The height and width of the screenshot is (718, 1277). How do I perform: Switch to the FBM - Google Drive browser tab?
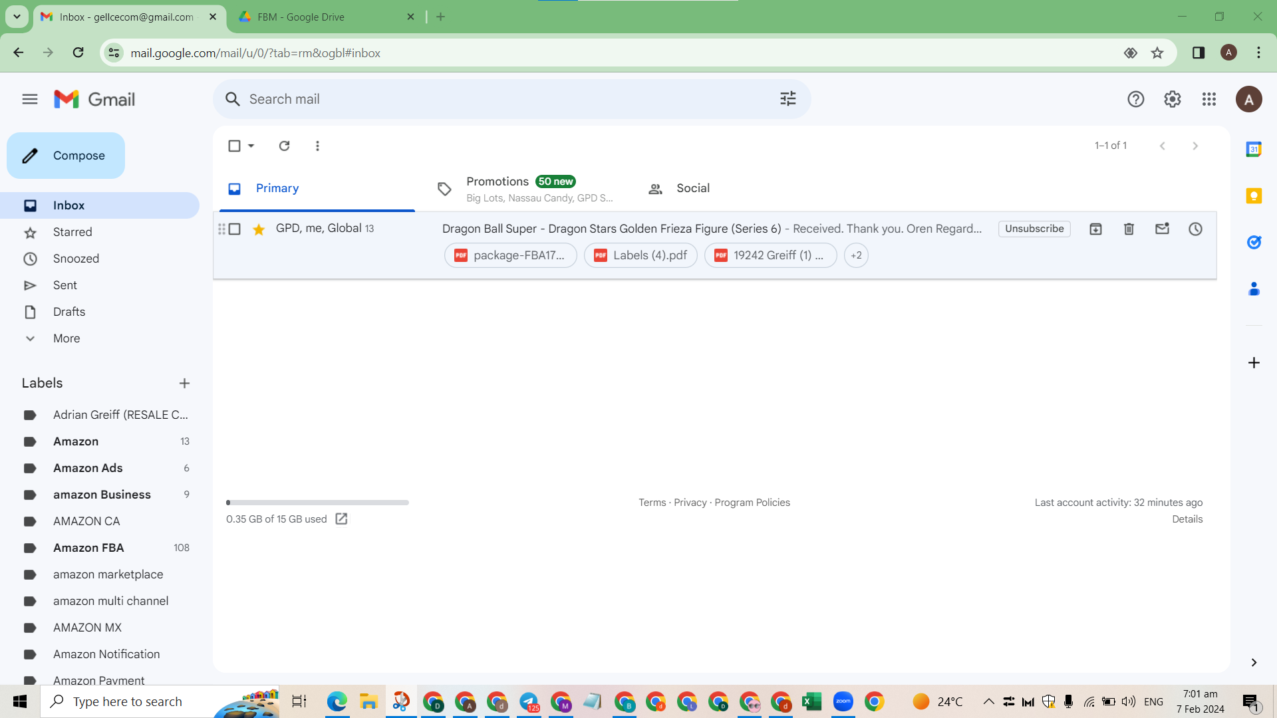pyautogui.click(x=326, y=17)
